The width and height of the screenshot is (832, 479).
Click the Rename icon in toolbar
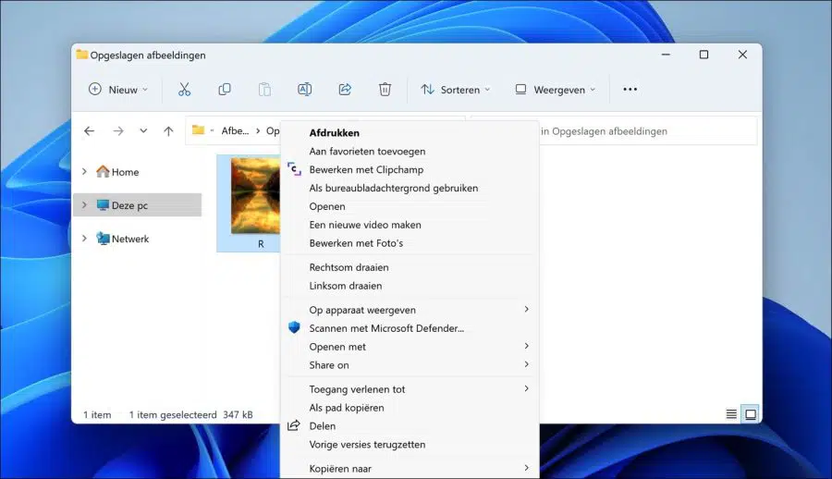point(304,89)
